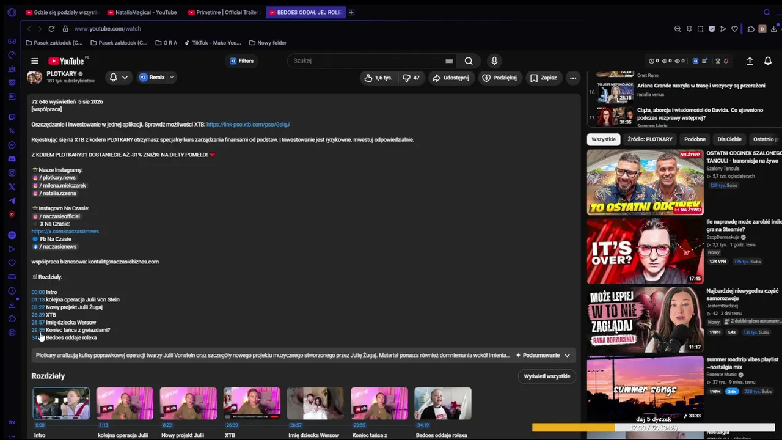782x440 pixels.
Task: Jump to 01:13 chapter timestamp
Action: pos(38,299)
